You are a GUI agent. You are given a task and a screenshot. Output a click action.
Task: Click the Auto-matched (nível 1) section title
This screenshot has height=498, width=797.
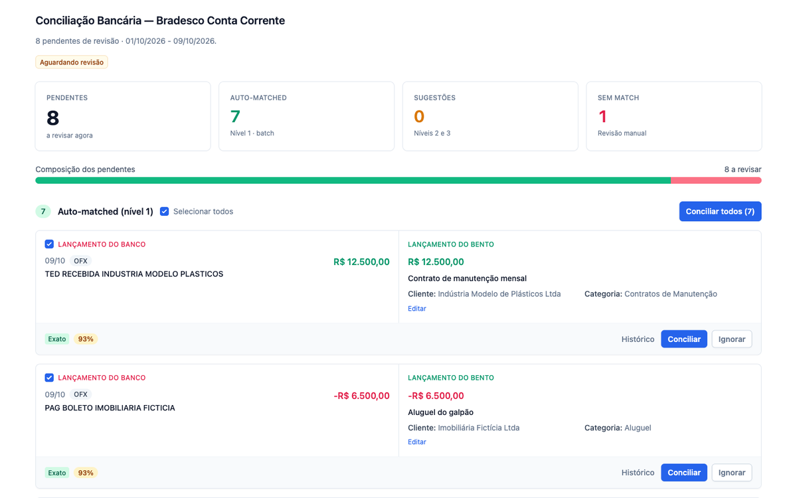(106, 212)
